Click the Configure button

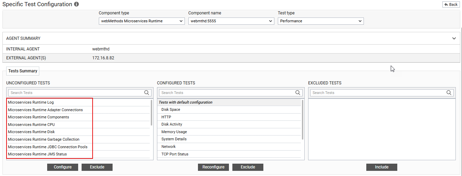(x=63, y=167)
